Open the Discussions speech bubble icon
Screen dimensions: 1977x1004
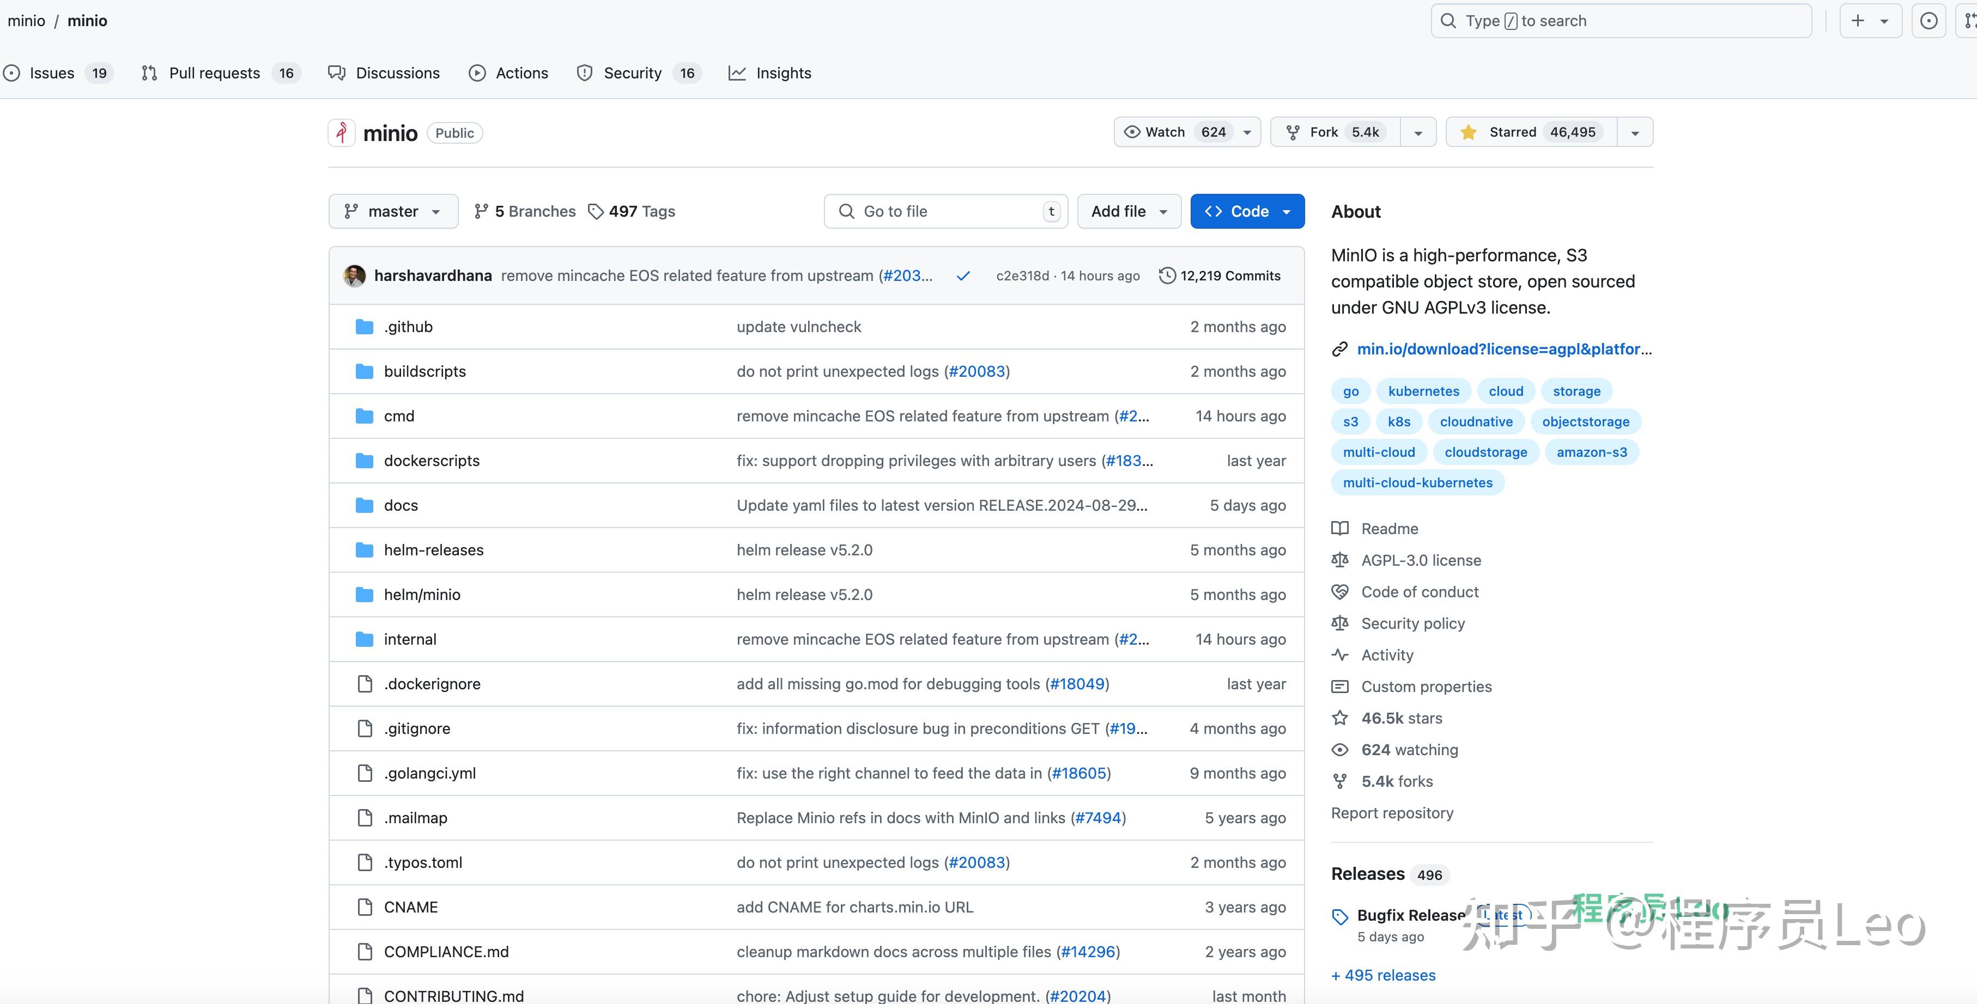[x=337, y=73]
